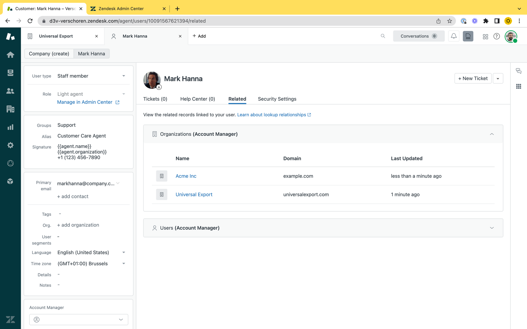Screen dimensions: 527x329
Task: Click the + New Ticket button
Action: (473, 78)
